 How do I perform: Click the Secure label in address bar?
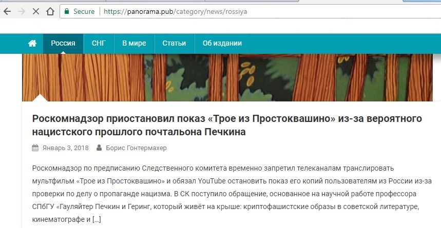point(84,11)
